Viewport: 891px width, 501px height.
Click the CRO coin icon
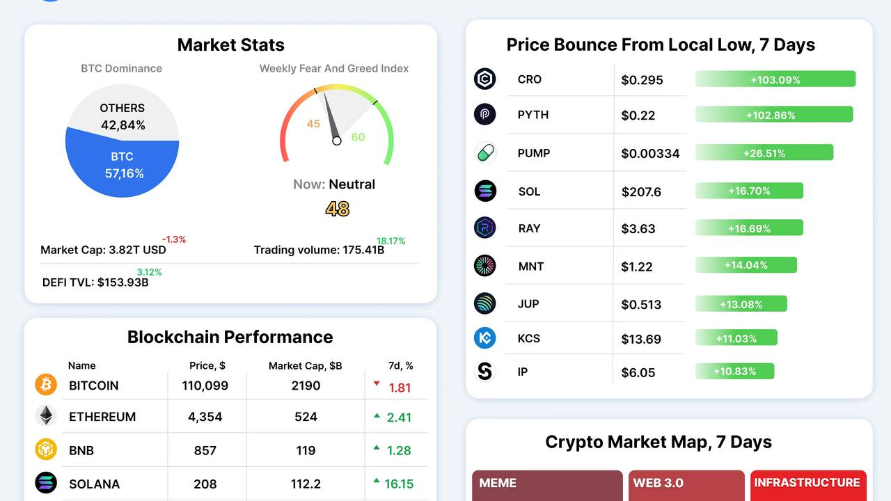click(x=485, y=79)
